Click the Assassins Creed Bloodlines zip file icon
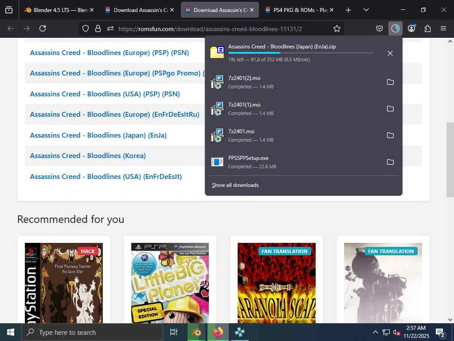 click(217, 52)
